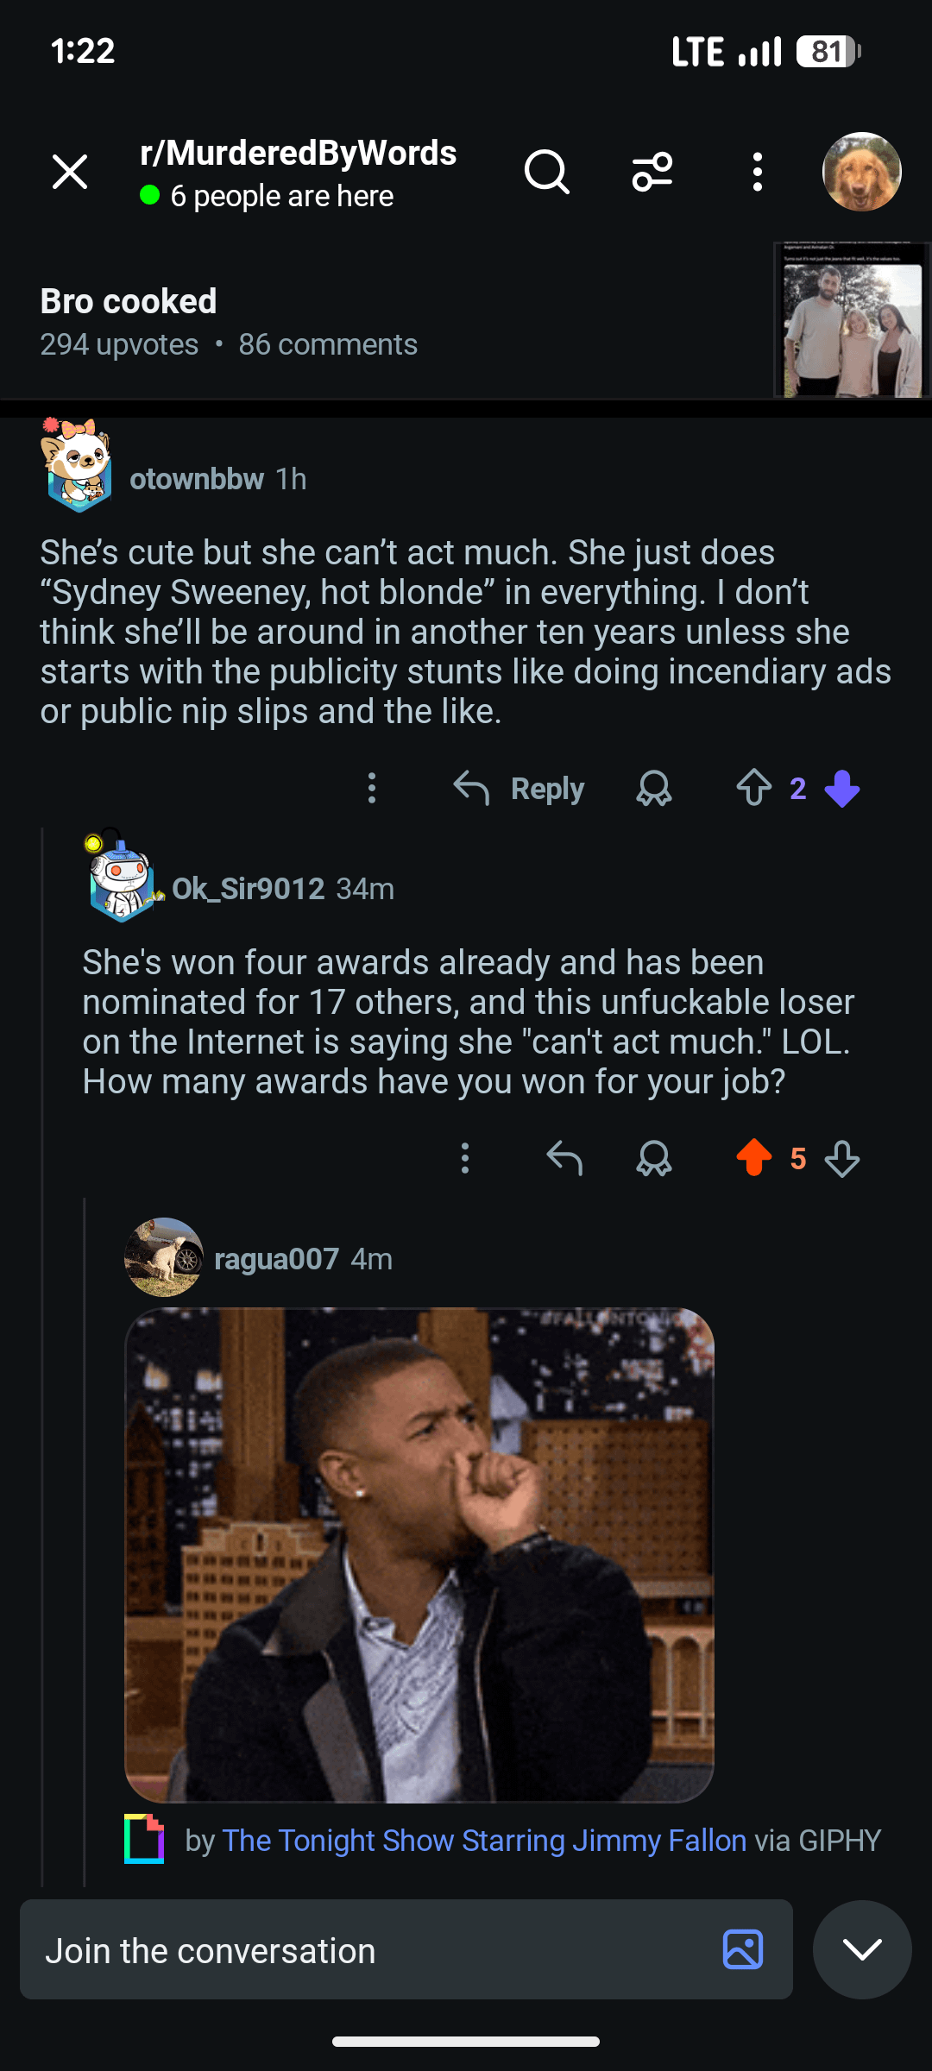Image resolution: width=932 pixels, height=2071 pixels.
Task: Tap the Join the conversation field
Action: 362,1950
